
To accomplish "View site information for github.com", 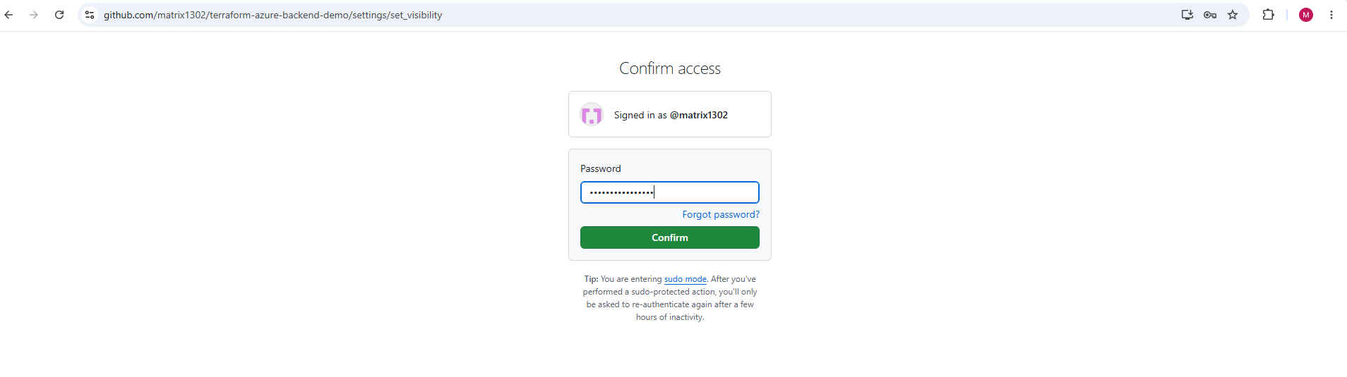I will [x=90, y=15].
